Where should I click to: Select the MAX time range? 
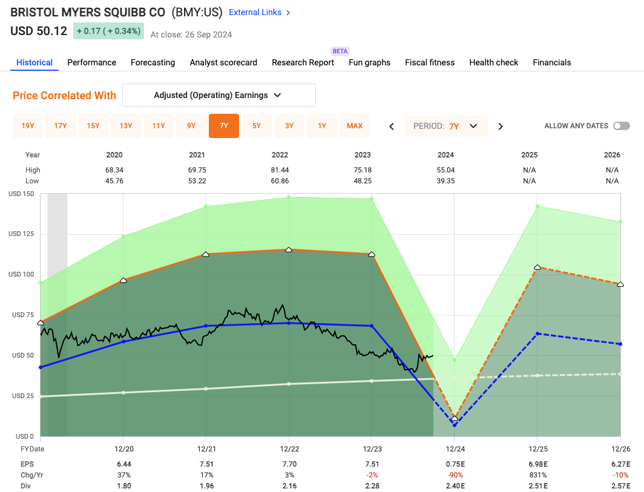pos(355,126)
